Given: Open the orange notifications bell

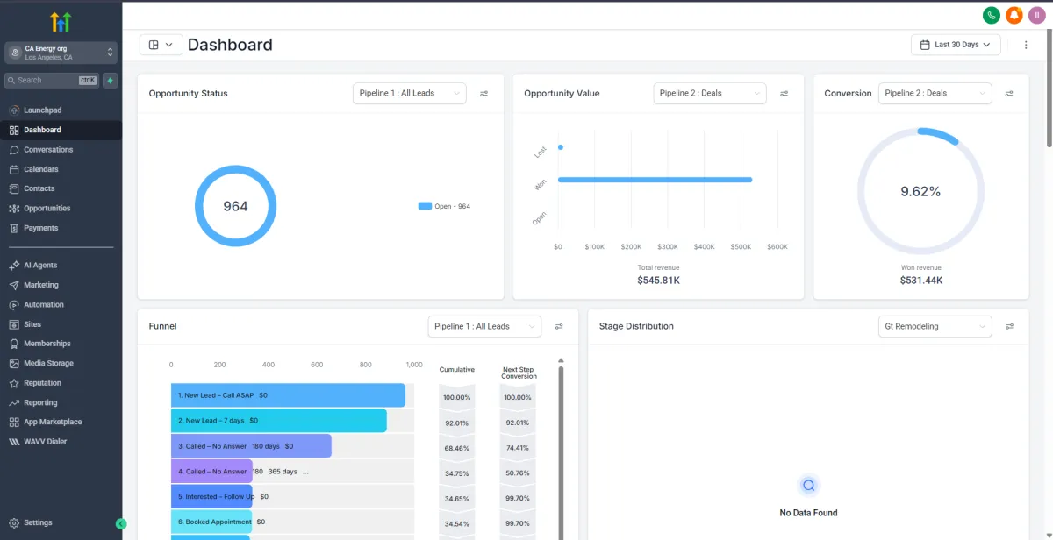Looking at the screenshot, I should click(1014, 15).
